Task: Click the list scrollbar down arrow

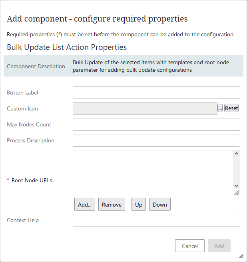Action: pyautogui.click(x=236, y=186)
